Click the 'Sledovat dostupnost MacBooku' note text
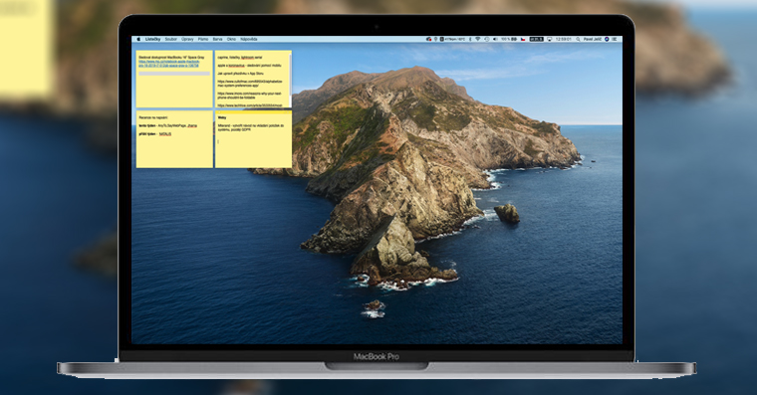Screen dimensions: 757x395 click(x=171, y=58)
